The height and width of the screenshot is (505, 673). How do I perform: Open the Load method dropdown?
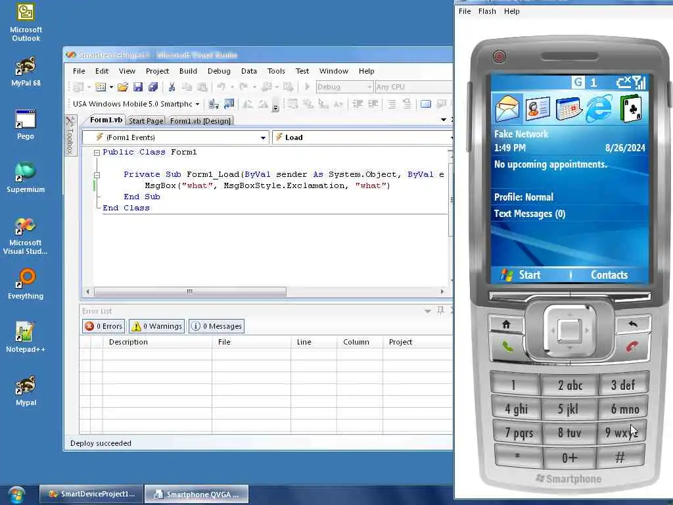(363, 137)
